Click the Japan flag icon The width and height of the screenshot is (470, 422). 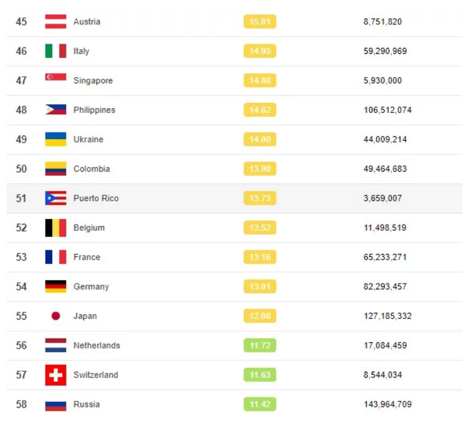[x=56, y=316]
